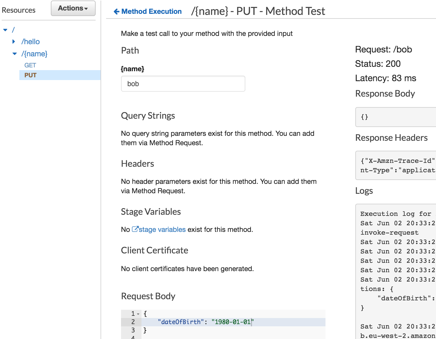
Task: Select the /{name} resource
Action: pos(35,54)
